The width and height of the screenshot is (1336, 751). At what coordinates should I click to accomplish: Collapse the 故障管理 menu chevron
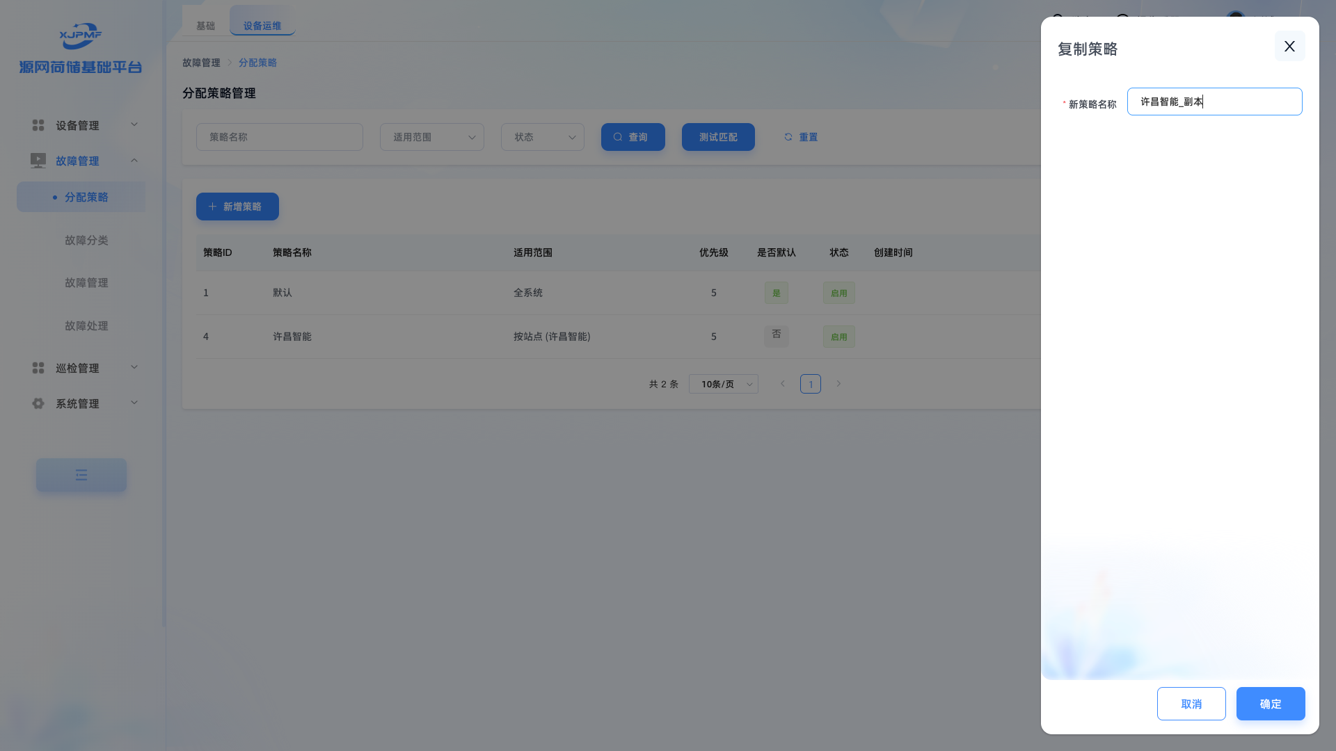click(x=134, y=161)
